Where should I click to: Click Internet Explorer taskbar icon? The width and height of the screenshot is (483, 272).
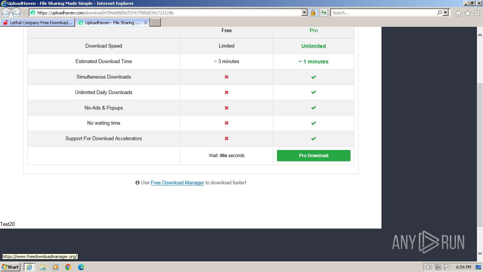[29, 267]
